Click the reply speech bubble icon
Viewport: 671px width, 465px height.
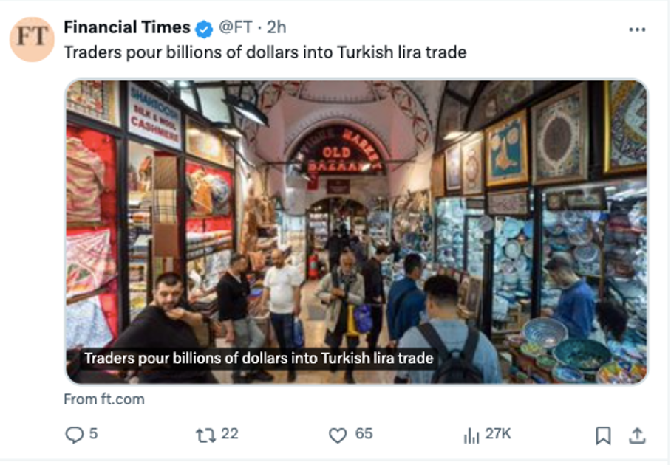(74, 435)
